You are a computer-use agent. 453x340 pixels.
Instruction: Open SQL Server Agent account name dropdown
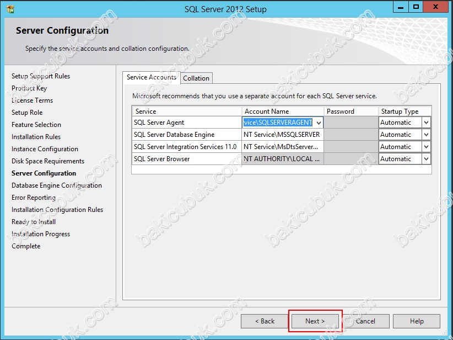[319, 123]
